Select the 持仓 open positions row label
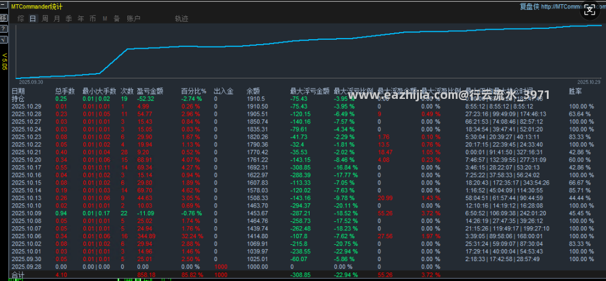Image resolution: width=606 pixels, height=281 pixels. [x=18, y=99]
